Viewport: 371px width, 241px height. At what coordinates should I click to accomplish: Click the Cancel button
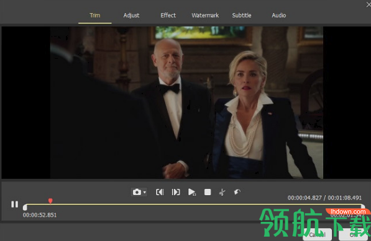pos(318,235)
